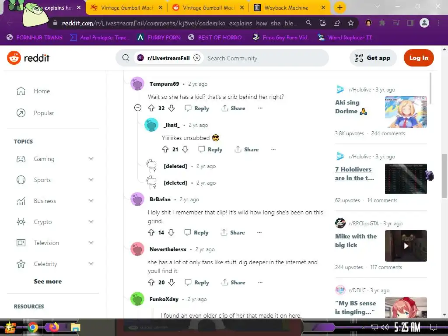Expand the Television topic
The width and height of the screenshot is (448, 336).
point(91,242)
